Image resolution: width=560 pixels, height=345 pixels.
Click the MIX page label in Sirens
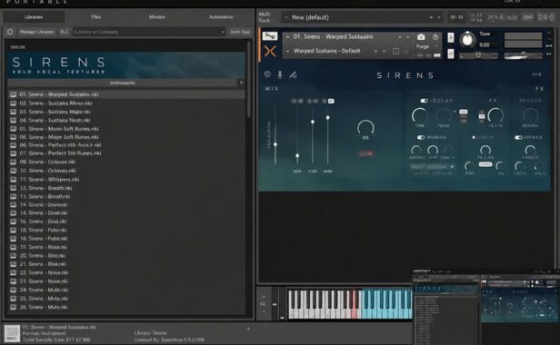coord(272,89)
